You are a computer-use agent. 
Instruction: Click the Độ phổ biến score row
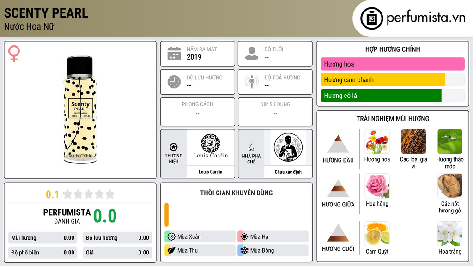(42, 253)
